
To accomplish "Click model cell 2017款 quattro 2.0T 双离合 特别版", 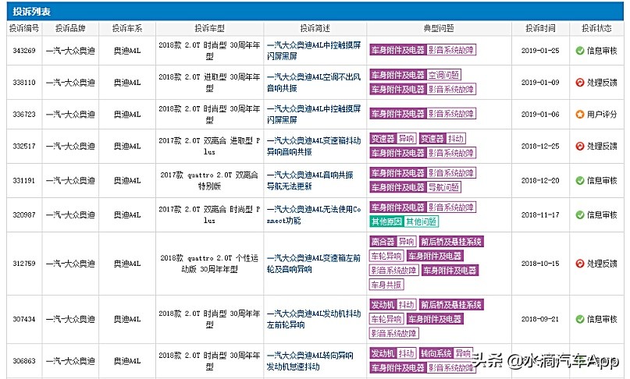I will click(x=209, y=181).
